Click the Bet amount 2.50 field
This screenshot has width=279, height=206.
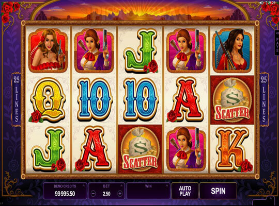point(106,194)
